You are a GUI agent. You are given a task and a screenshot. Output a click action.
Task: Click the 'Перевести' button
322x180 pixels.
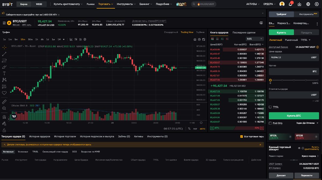coord(307,175)
